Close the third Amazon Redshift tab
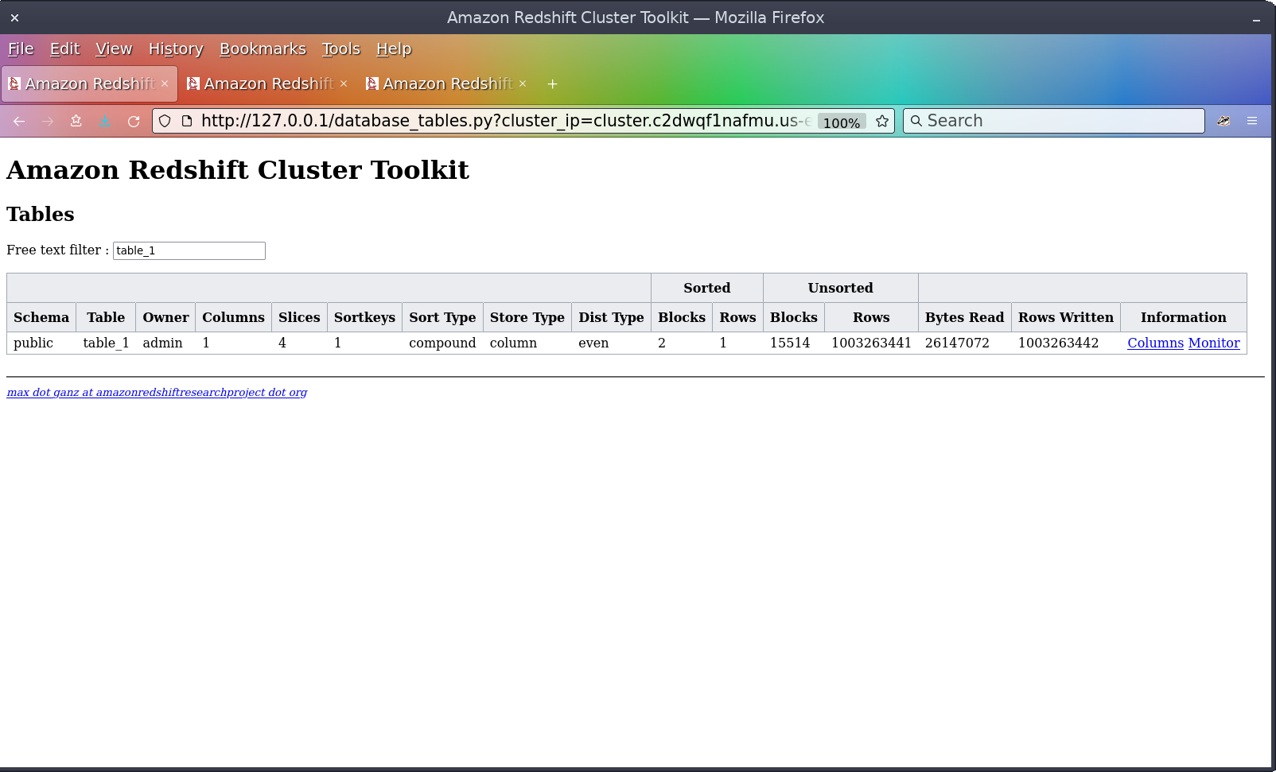The image size is (1276, 772). tap(523, 83)
